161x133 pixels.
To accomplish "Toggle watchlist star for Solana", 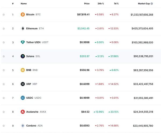I will coord(4,56).
